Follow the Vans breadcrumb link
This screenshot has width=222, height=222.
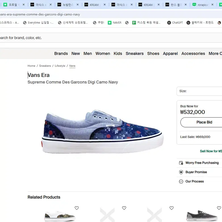(72, 66)
